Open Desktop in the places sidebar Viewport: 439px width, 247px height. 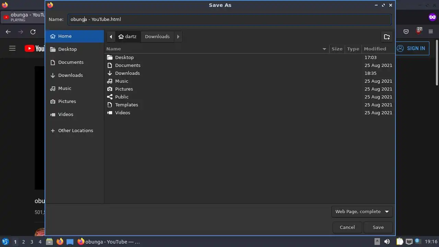(74, 49)
